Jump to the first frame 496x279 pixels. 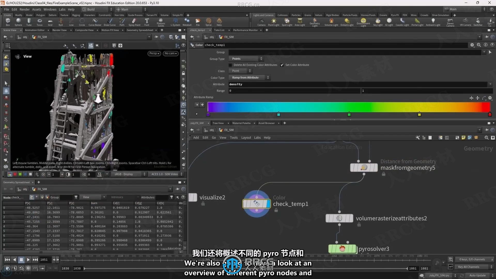click(x=7, y=260)
